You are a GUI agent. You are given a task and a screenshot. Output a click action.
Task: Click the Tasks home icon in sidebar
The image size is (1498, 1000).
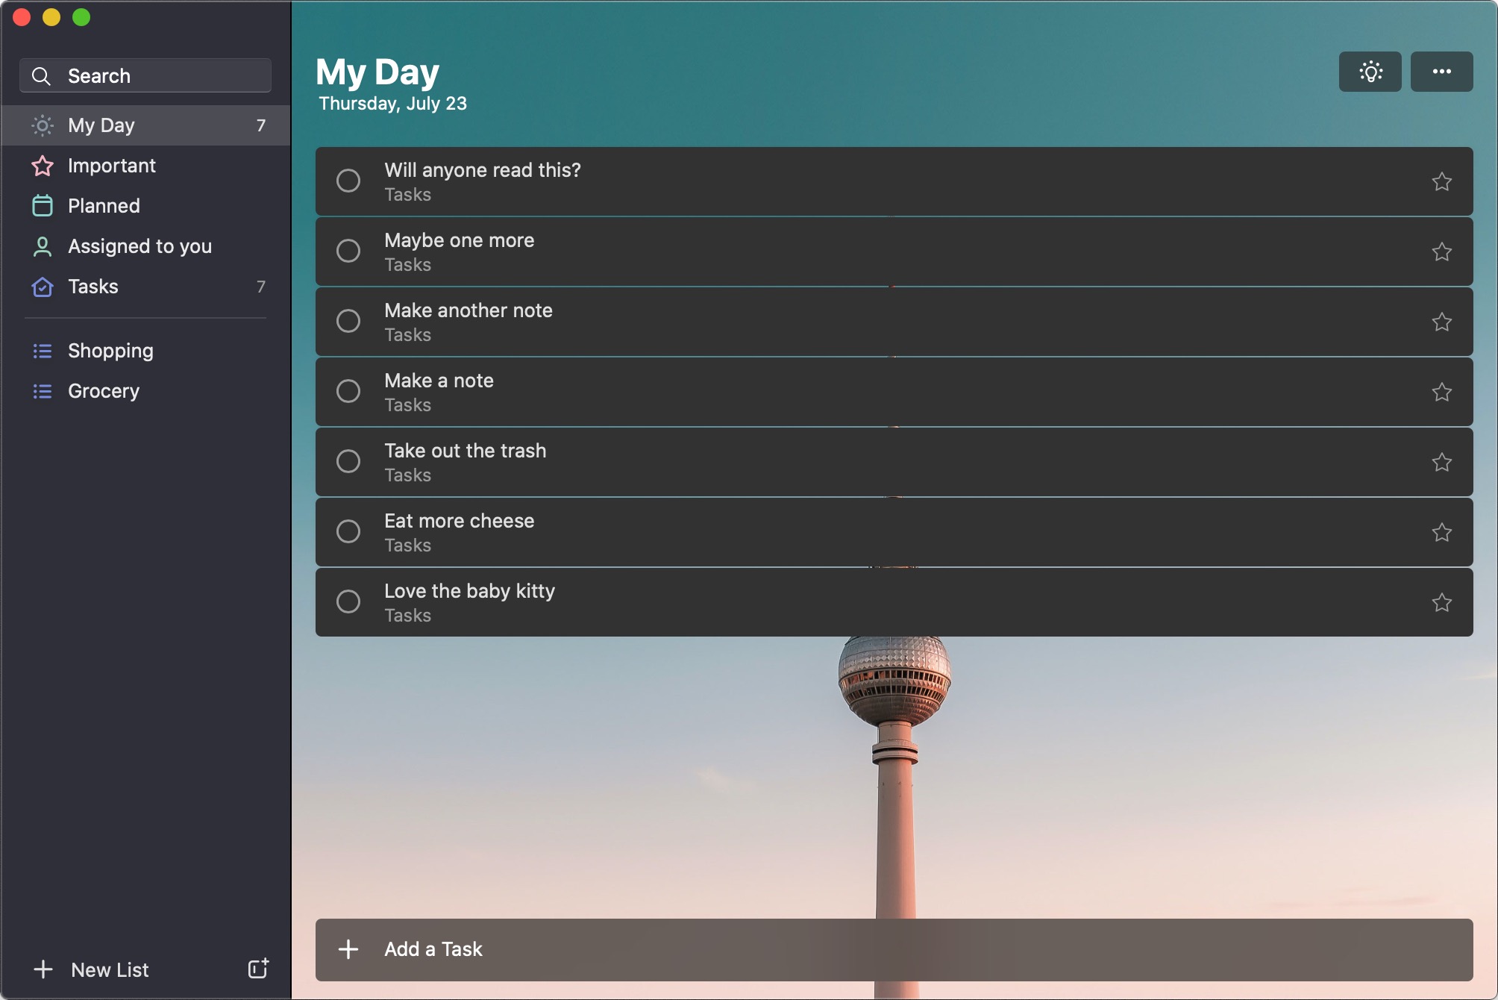[41, 287]
